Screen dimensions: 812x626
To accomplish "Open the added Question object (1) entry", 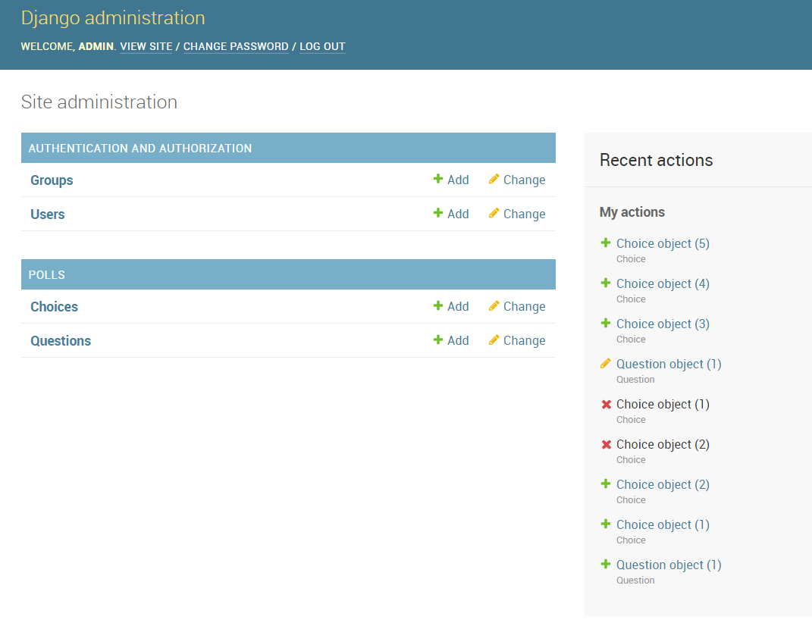I will [669, 565].
